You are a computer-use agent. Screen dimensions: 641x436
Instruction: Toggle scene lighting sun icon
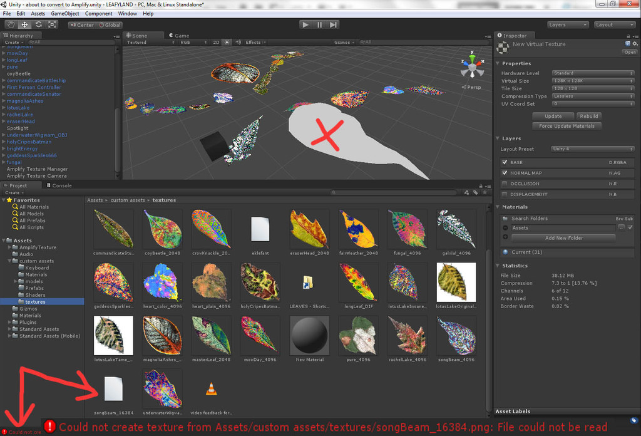click(227, 42)
